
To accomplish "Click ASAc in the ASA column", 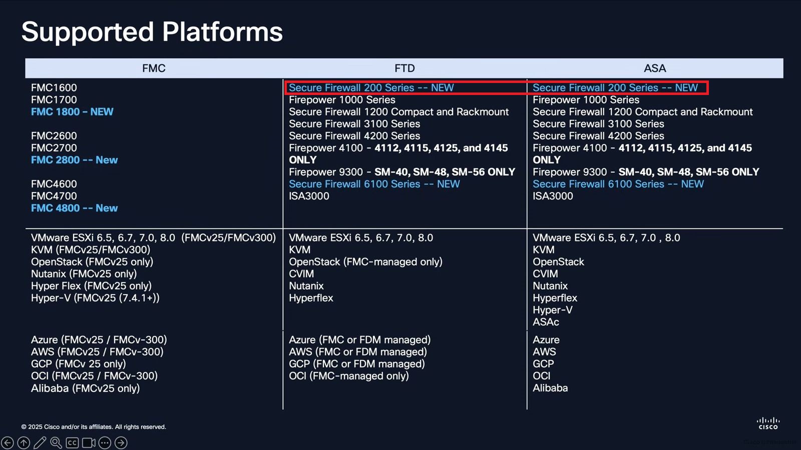I will 546,322.
